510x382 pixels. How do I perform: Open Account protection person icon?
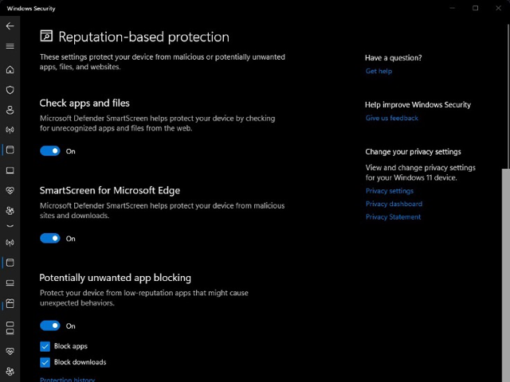tap(10, 110)
